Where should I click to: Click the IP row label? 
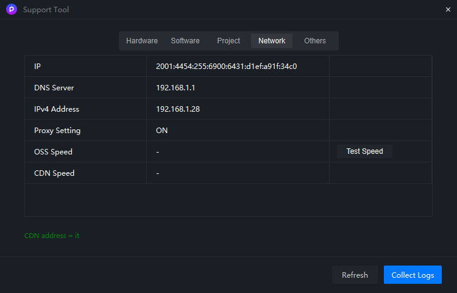(x=37, y=67)
